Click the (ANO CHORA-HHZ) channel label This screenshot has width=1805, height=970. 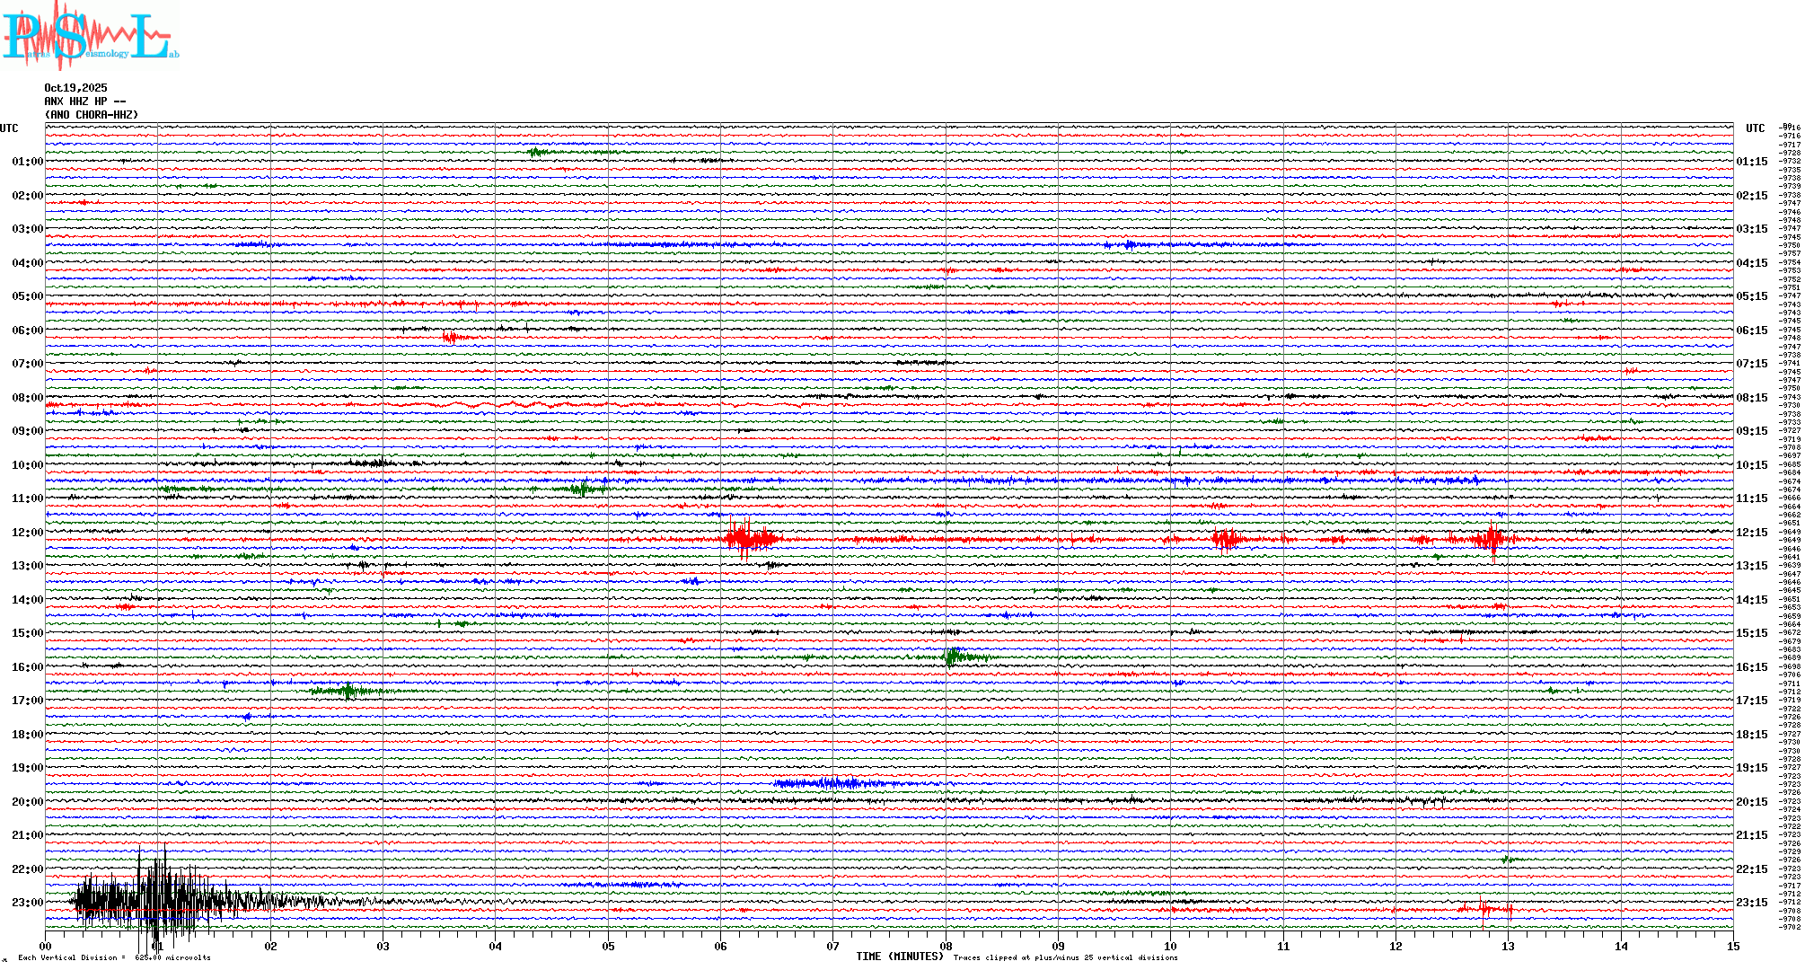92,115
